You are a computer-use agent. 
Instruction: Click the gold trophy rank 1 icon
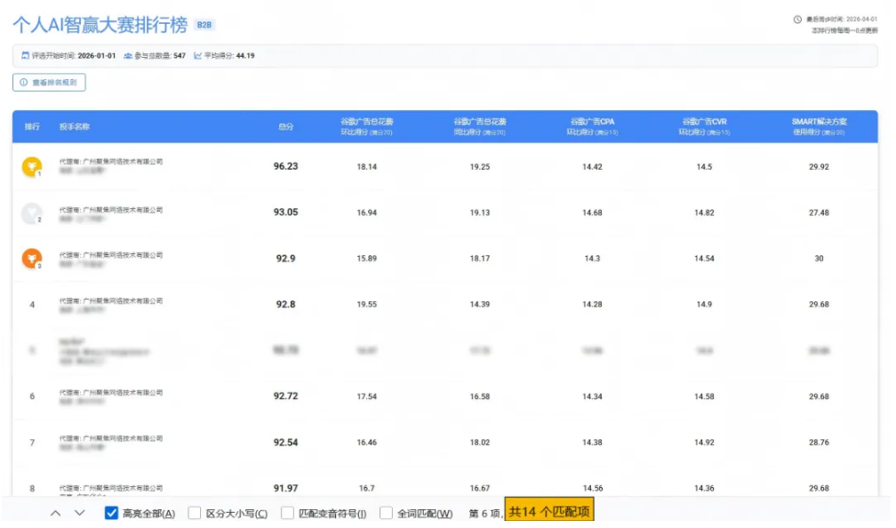(31, 166)
